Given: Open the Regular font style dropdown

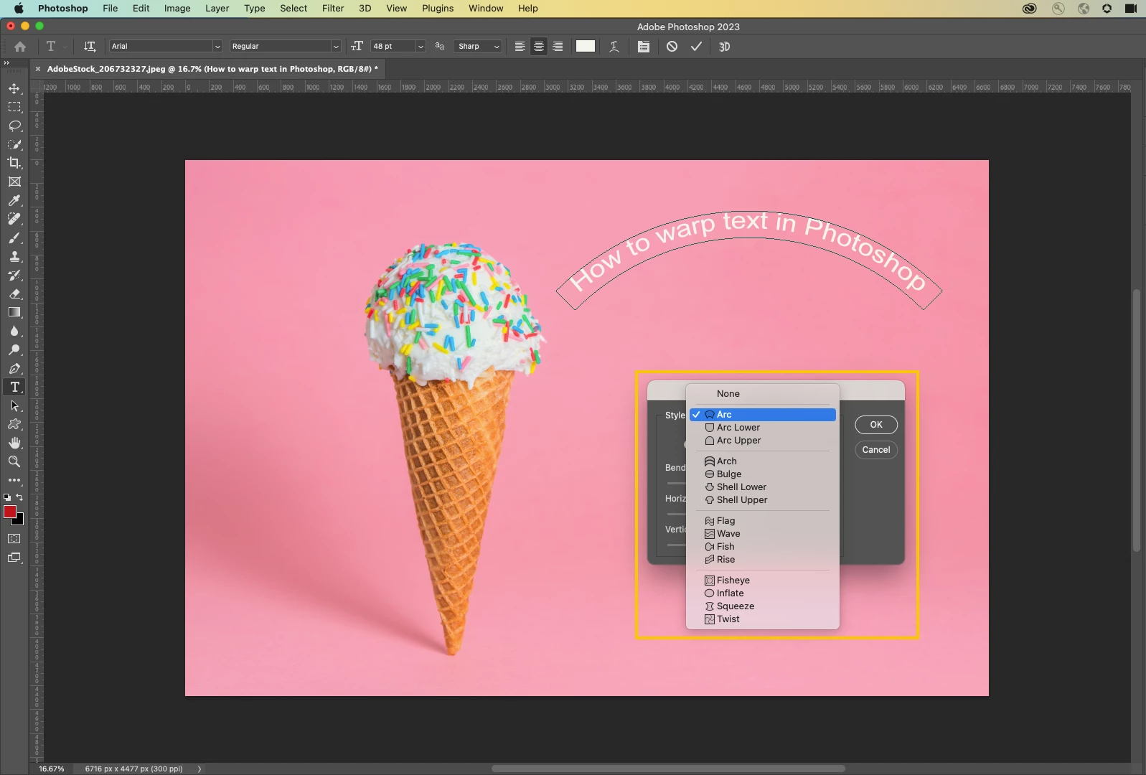Looking at the screenshot, I should [285, 46].
